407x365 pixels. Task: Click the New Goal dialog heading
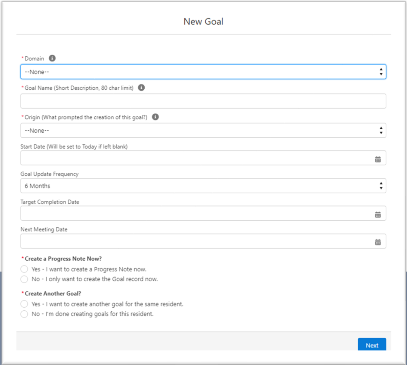coord(203,22)
